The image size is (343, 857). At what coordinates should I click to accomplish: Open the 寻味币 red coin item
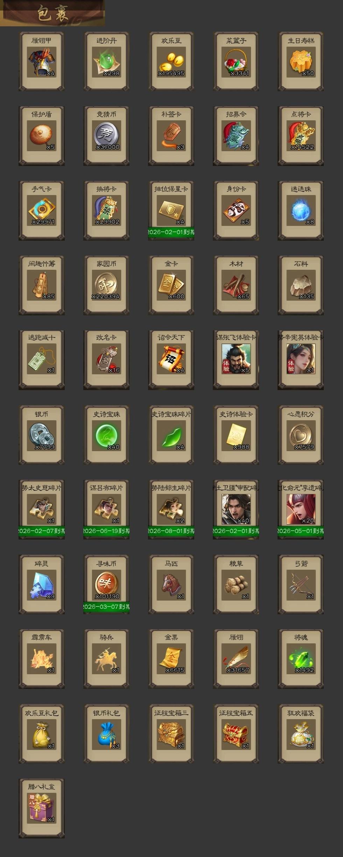coord(106,584)
